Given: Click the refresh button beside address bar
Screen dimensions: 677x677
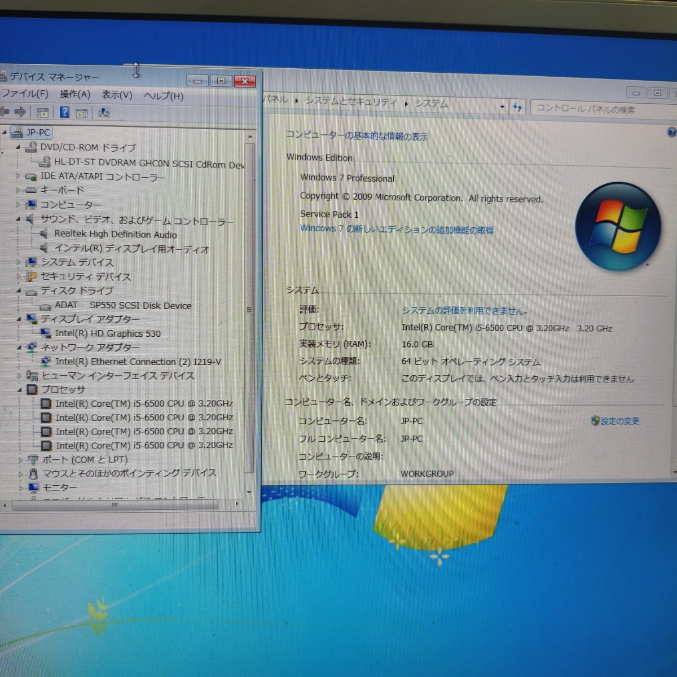Looking at the screenshot, I should (x=517, y=107).
